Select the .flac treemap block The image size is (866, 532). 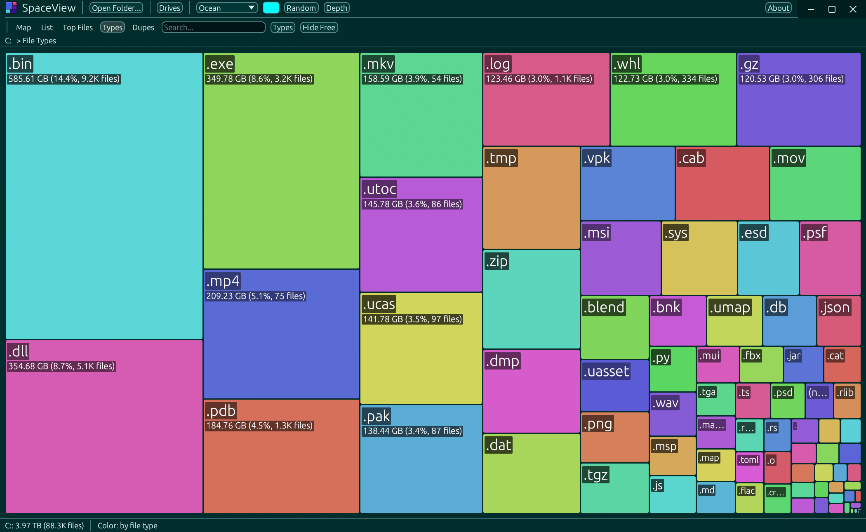750,498
